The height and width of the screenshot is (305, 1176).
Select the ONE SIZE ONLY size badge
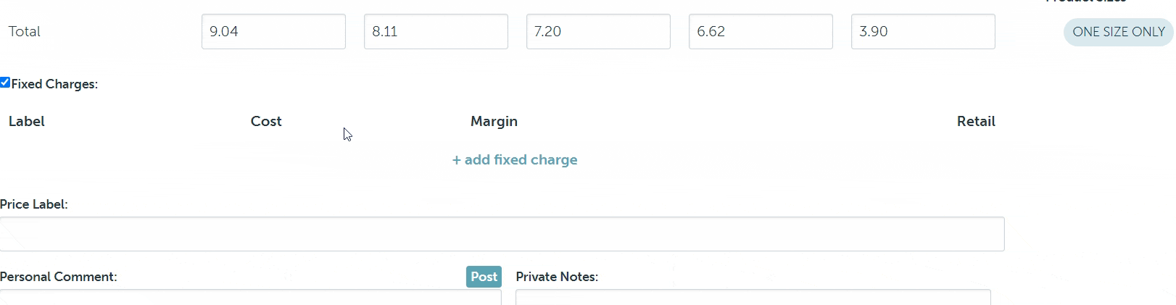(1118, 32)
